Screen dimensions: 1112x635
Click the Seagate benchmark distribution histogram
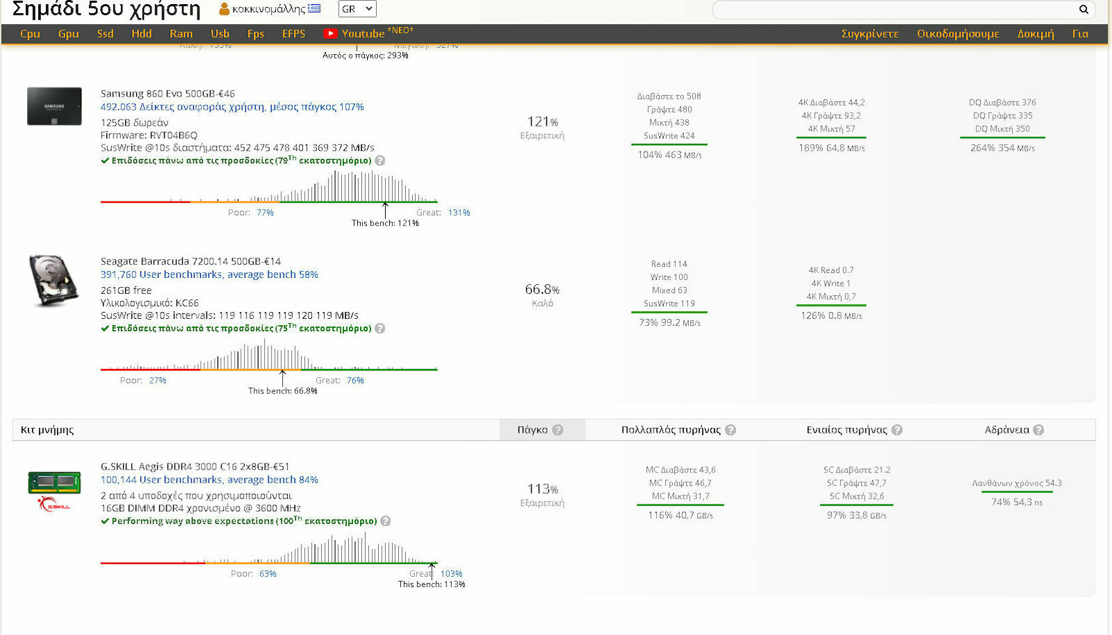tap(269, 356)
